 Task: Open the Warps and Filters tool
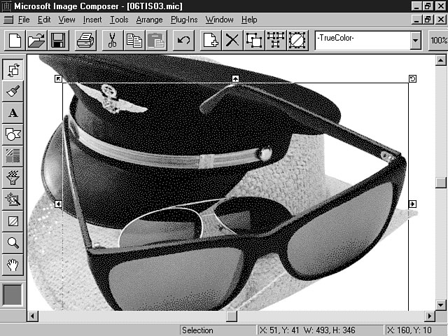tap(13, 177)
